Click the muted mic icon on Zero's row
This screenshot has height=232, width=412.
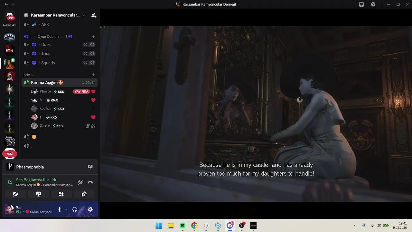pyautogui.click(x=88, y=126)
